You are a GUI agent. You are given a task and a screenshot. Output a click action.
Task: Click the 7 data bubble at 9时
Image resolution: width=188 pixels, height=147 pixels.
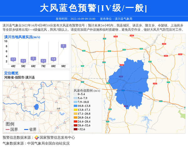[63, 46]
